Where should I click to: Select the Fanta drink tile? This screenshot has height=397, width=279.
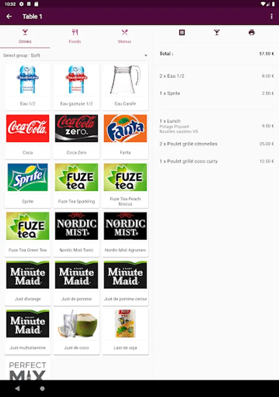coord(125,136)
